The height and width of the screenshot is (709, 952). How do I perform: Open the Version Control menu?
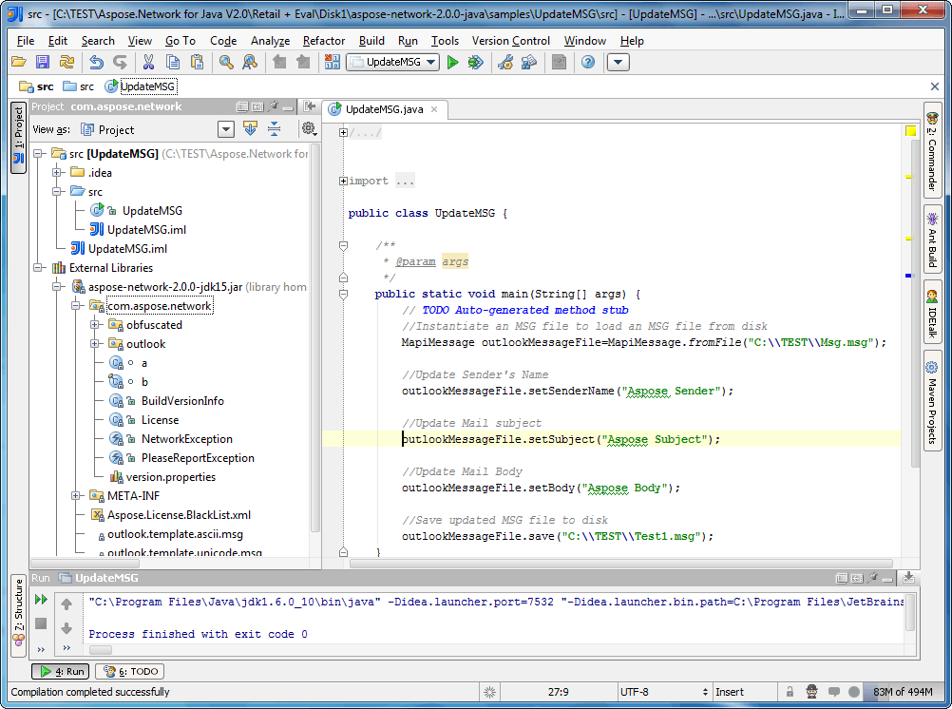click(510, 41)
